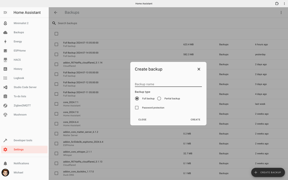This screenshot has width=288, height=180.
Task: Open the three-dot overflow menu on Backups page
Action: click(x=281, y=13)
